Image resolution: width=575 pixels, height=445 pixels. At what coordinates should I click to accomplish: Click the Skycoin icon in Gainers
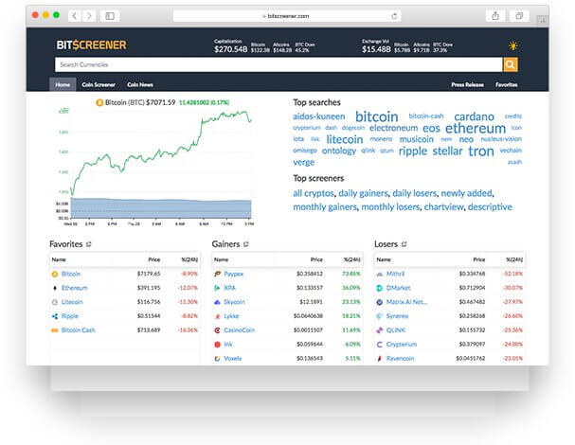pos(217,302)
